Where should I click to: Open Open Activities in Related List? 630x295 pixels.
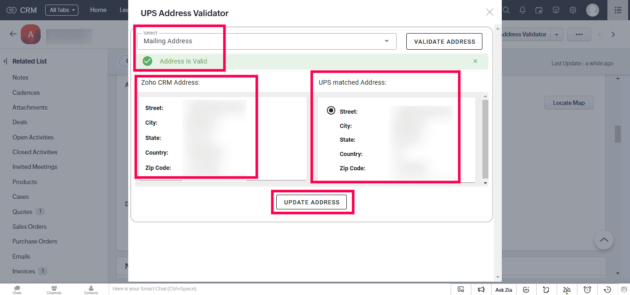coord(33,137)
